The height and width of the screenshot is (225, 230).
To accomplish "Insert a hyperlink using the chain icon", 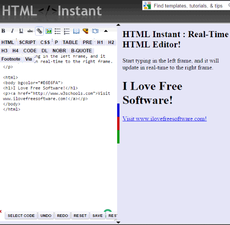I will (39, 31).
